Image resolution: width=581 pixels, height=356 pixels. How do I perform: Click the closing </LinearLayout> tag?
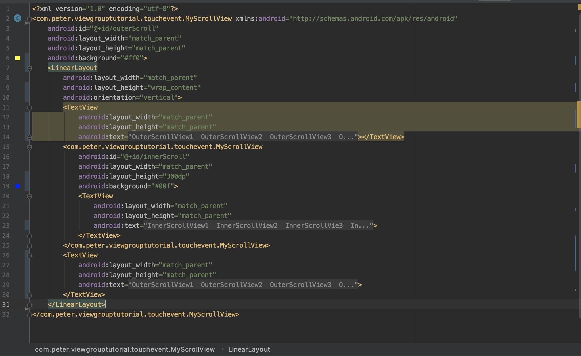pos(76,305)
